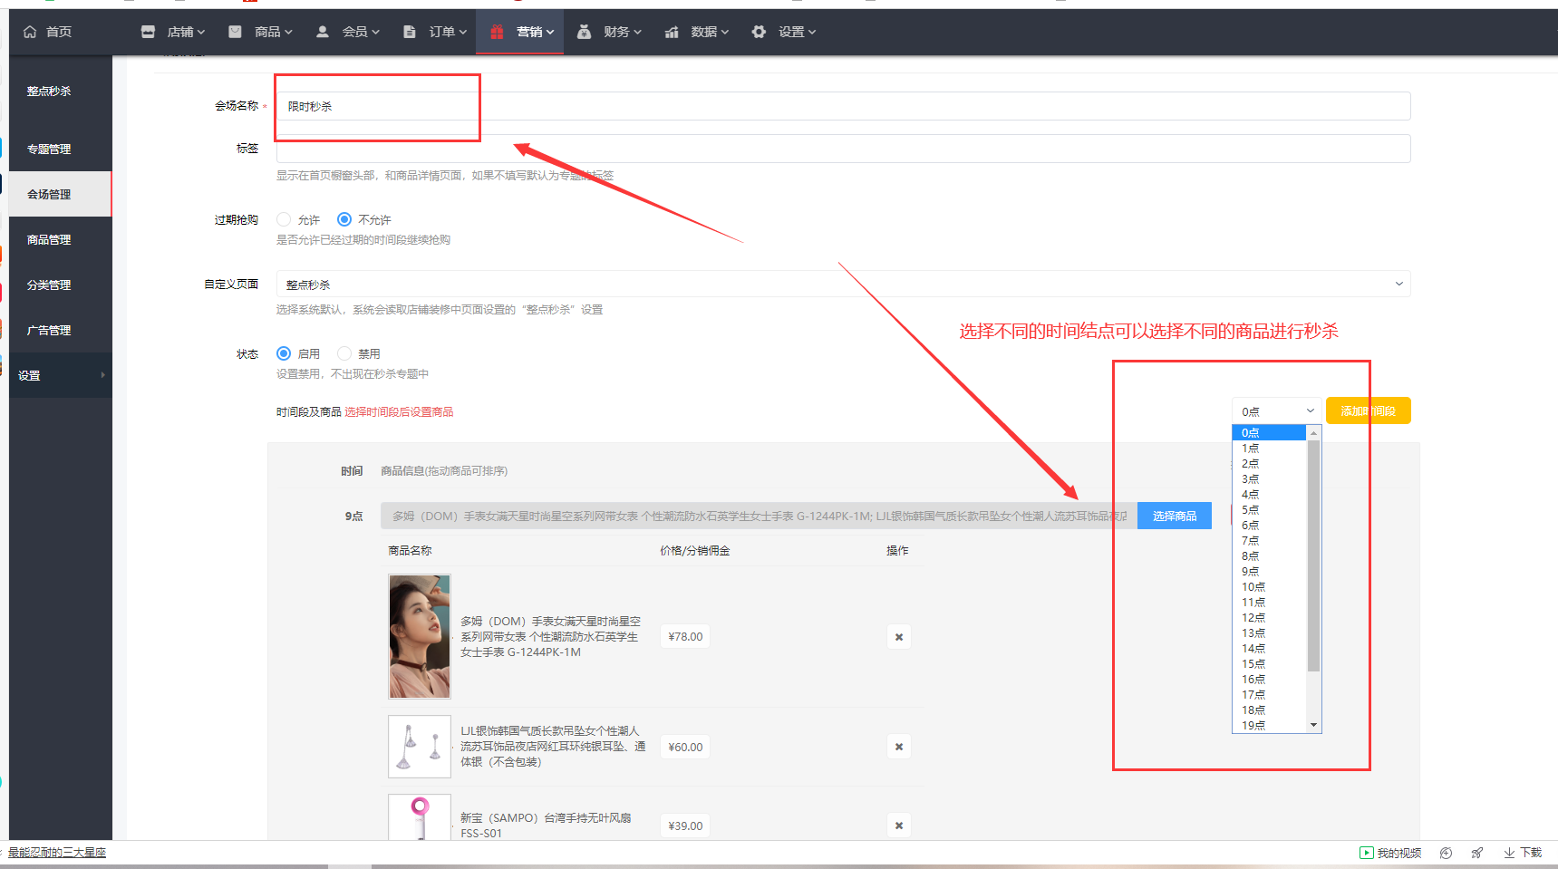
Task: Click the 标签 input field
Action: pos(843,149)
